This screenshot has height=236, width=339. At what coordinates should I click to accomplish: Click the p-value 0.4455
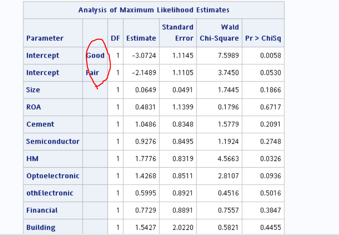click(271, 228)
